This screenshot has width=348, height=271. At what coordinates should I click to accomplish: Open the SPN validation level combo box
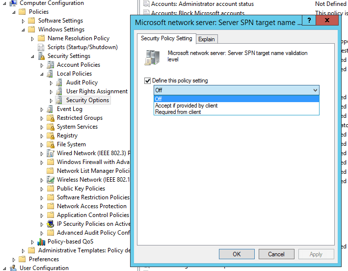(237, 90)
